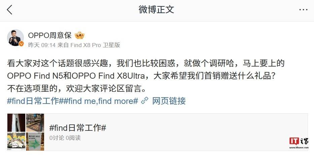Open bottom-left cartoon figures thumbnail
The image size is (314, 155).
[16, 141]
